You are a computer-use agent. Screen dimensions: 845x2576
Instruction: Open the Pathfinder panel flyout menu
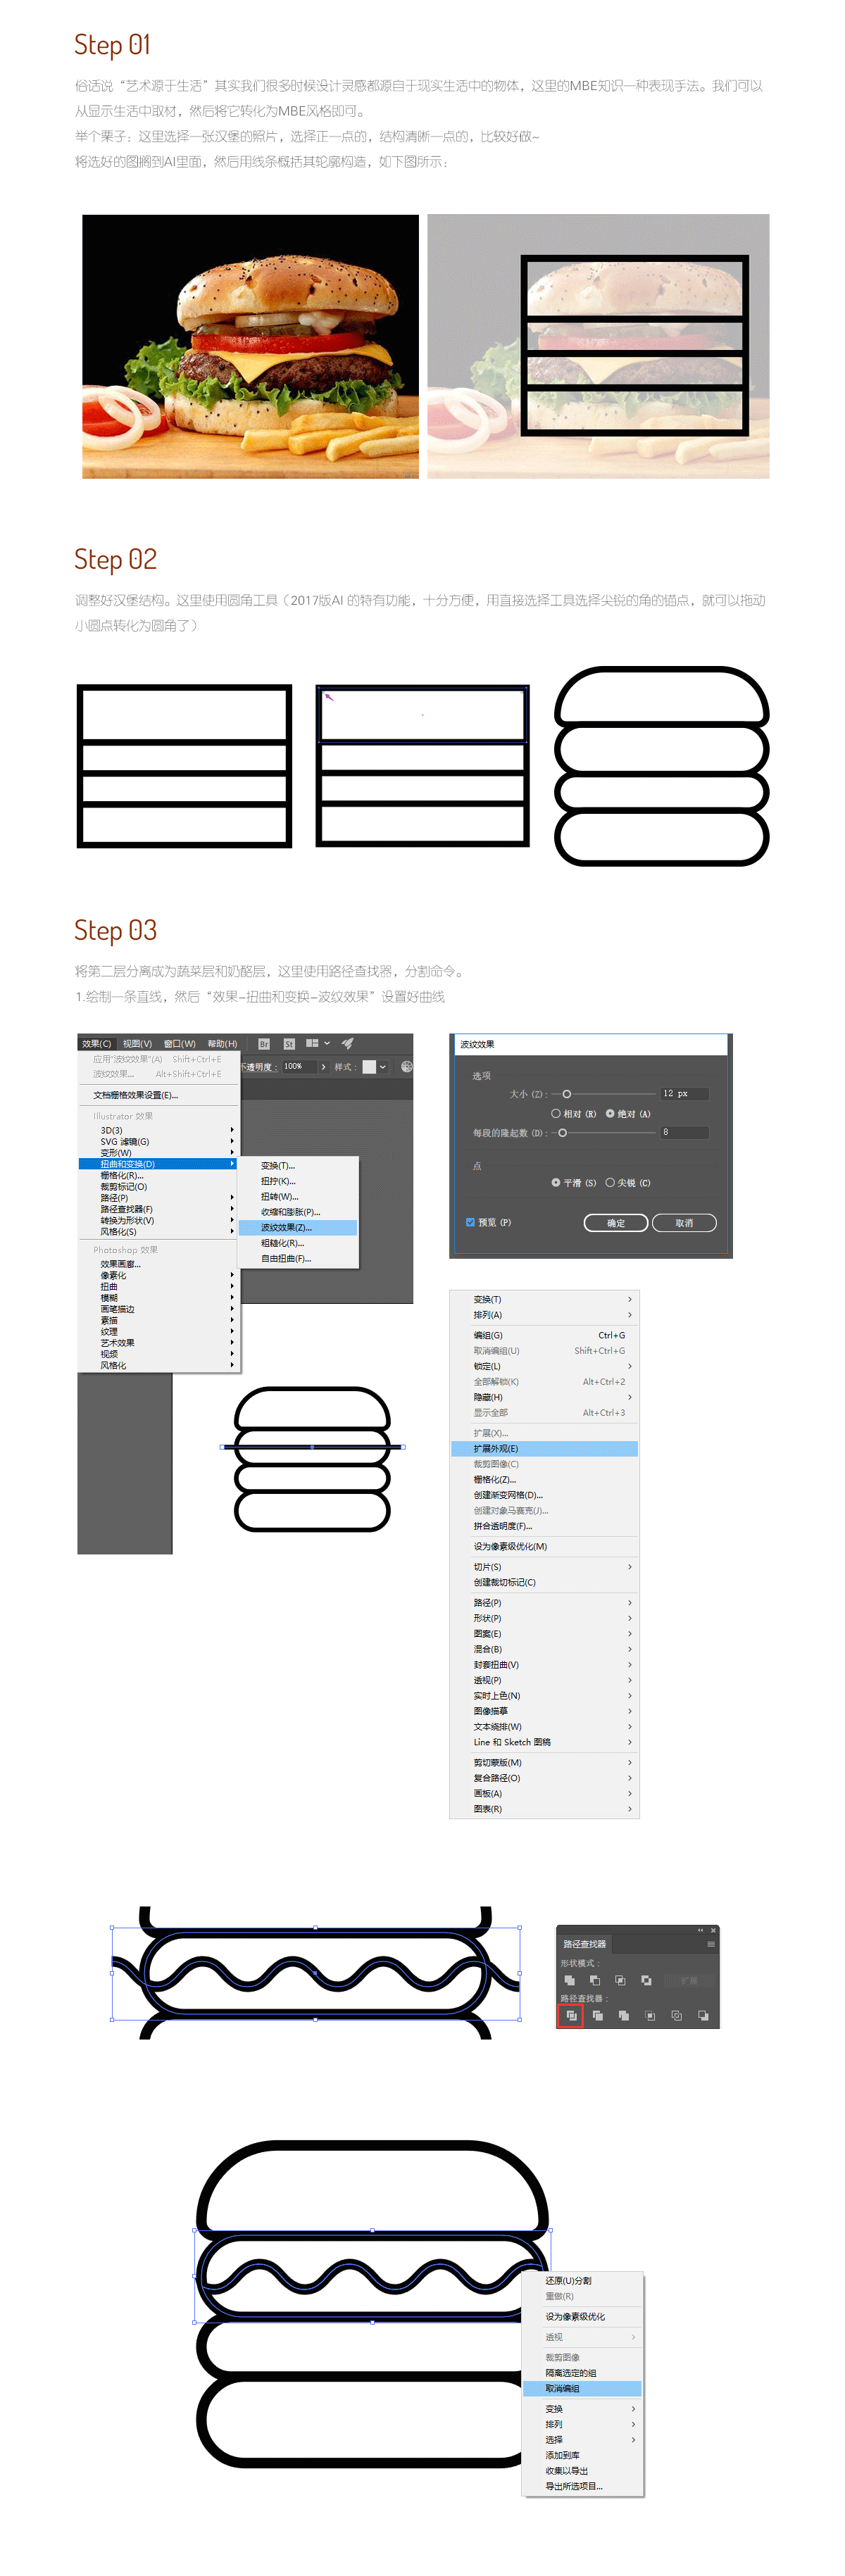[x=711, y=1944]
